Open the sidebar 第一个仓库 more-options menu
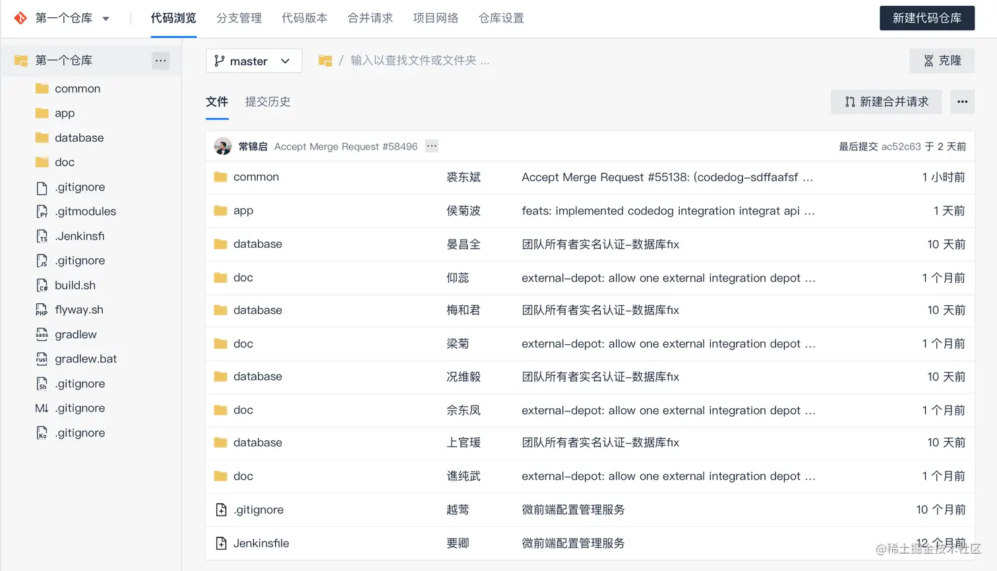The width and height of the screenshot is (997, 571). (x=160, y=61)
